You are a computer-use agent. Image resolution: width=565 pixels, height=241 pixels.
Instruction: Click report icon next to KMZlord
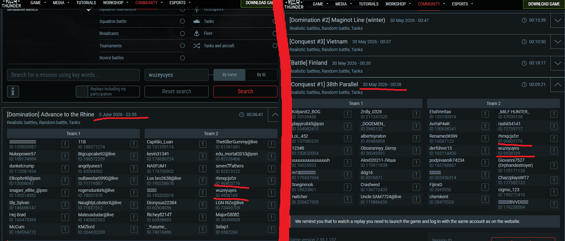click(x=134, y=229)
